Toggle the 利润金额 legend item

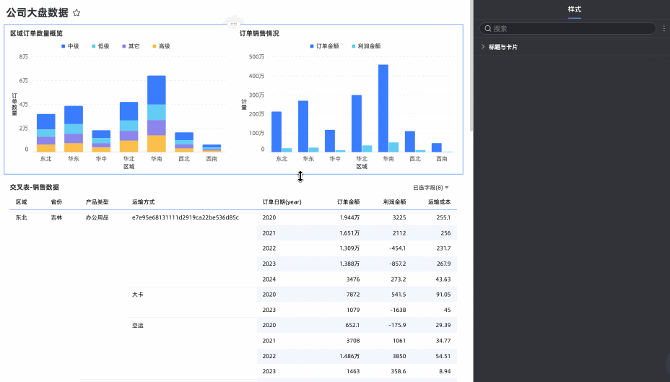[366, 46]
